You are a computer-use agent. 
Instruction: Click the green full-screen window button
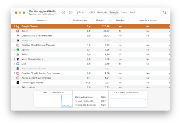tap(24, 12)
